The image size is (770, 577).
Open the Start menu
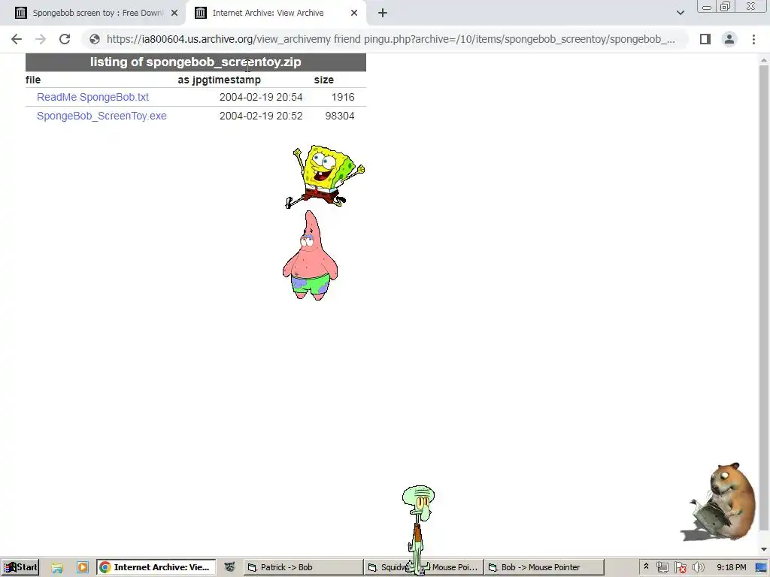tap(20, 567)
